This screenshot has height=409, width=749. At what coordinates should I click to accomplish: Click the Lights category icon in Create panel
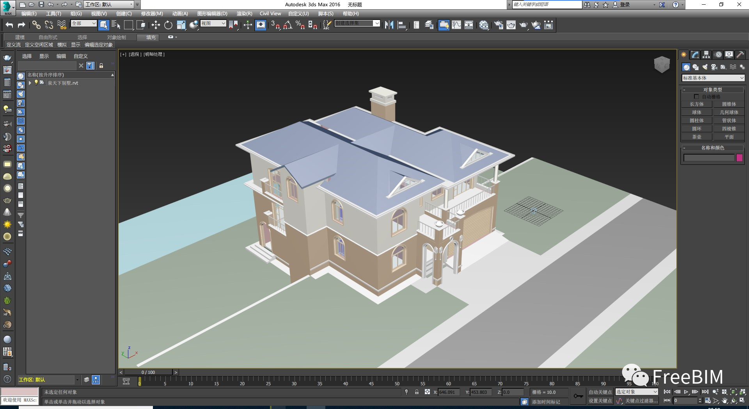[705, 67]
